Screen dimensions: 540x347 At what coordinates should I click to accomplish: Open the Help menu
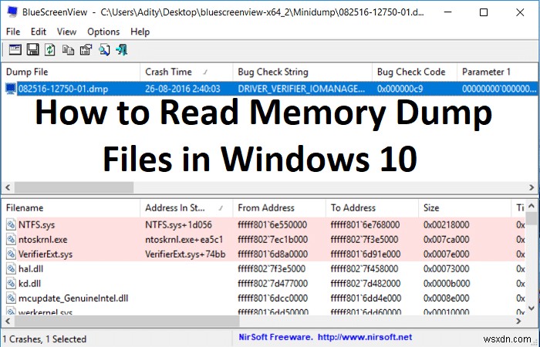(140, 32)
